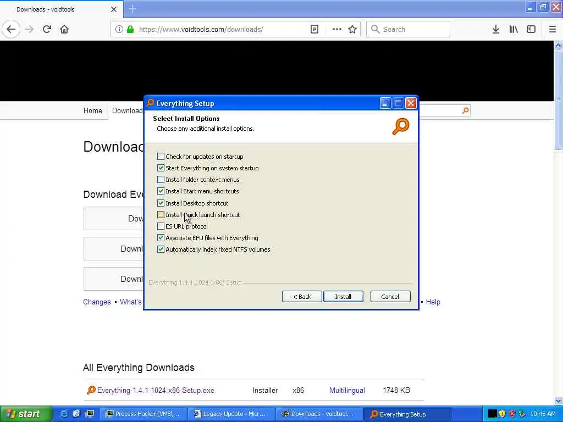This screenshot has height=422, width=563.
Task: Open page actions three-dot menu
Action: coord(337,29)
